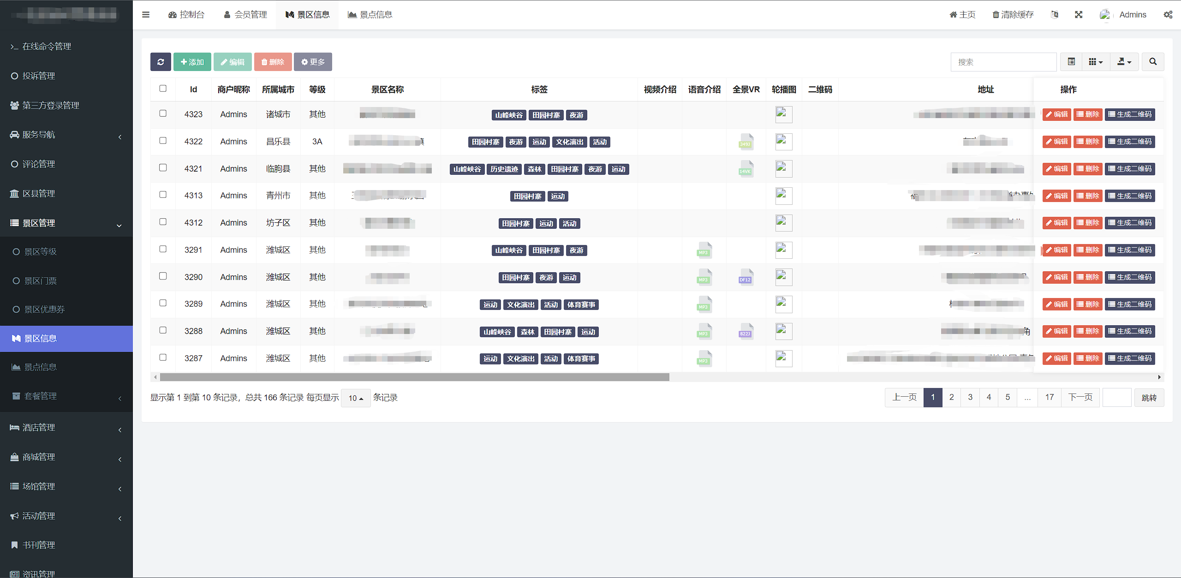Open the 349J VR file in row 4322

point(746,142)
